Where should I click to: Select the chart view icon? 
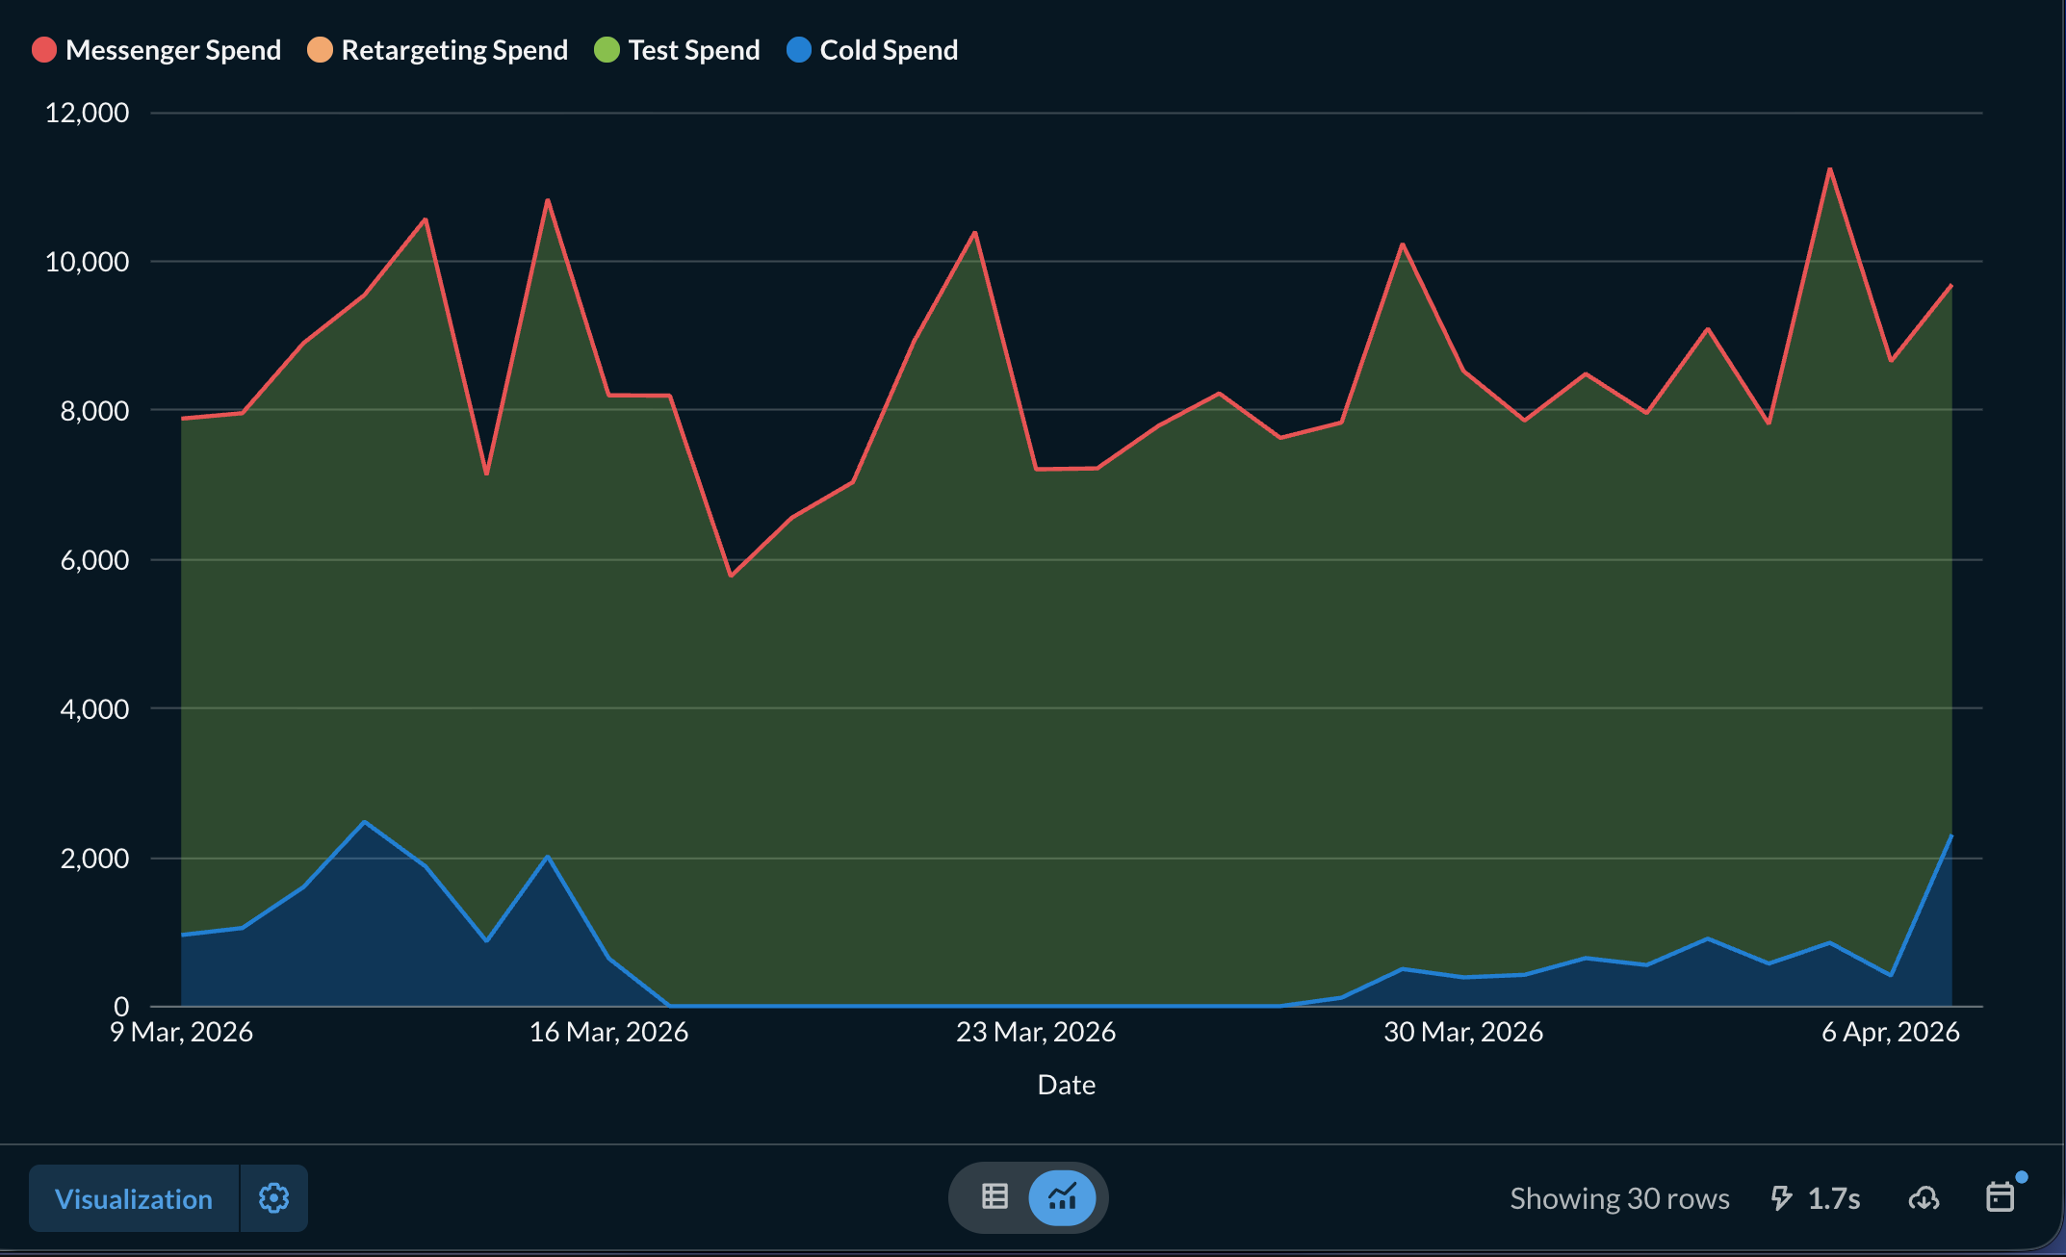1062,1197
